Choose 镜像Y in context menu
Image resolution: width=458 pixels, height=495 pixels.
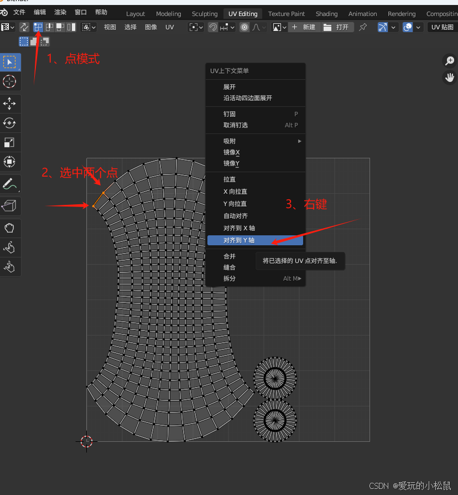255,163
